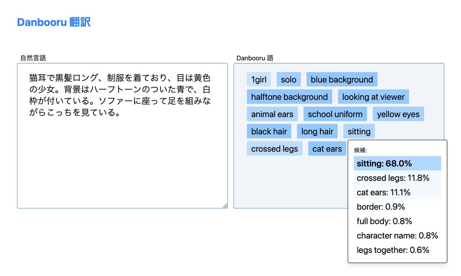Click the Danbooru 語 label

[255, 58]
